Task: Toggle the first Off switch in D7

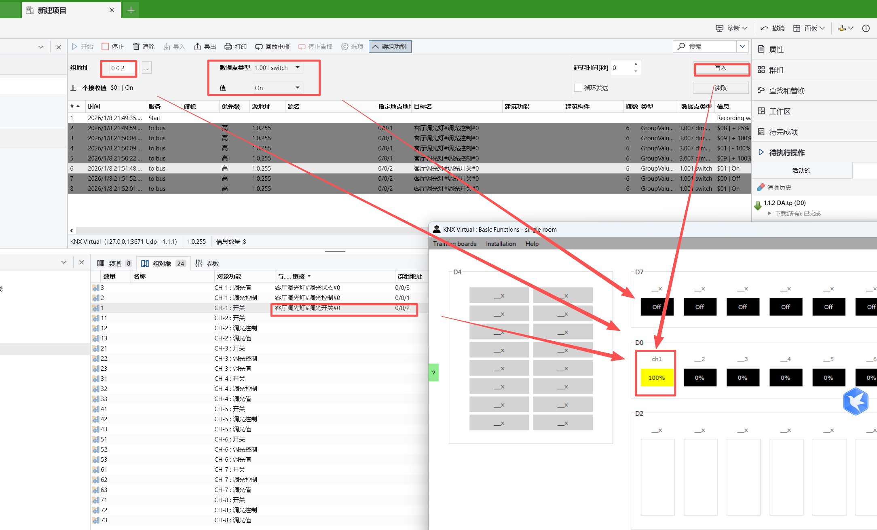Action: point(657,307)
